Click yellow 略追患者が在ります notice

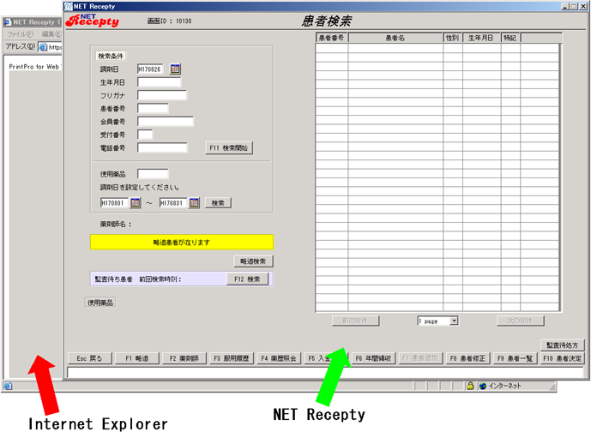coord(182,243)
